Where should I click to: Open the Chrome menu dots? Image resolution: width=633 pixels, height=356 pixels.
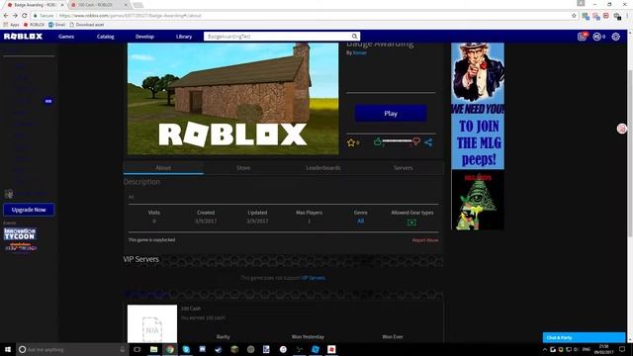627,16
